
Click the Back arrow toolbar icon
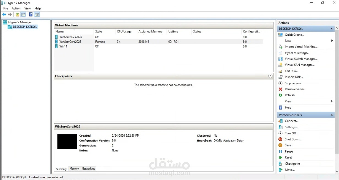tap(4, 15)
